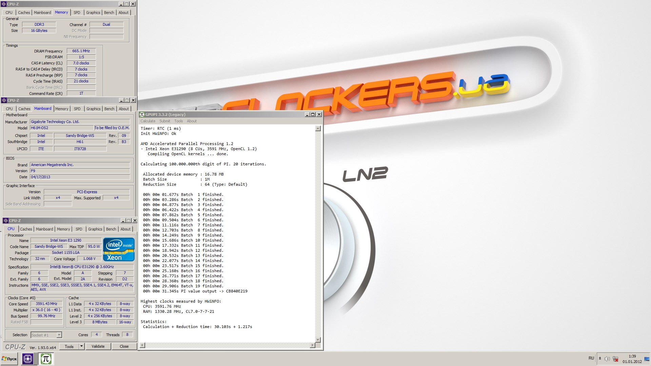Click the GPUPI pi taskbar icon
Screen dimensions: 651x366
(46, 359)
